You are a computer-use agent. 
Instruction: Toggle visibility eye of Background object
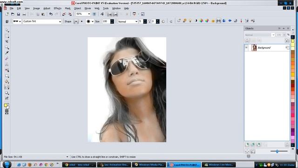pyautogui.click(x=246, y=48)
